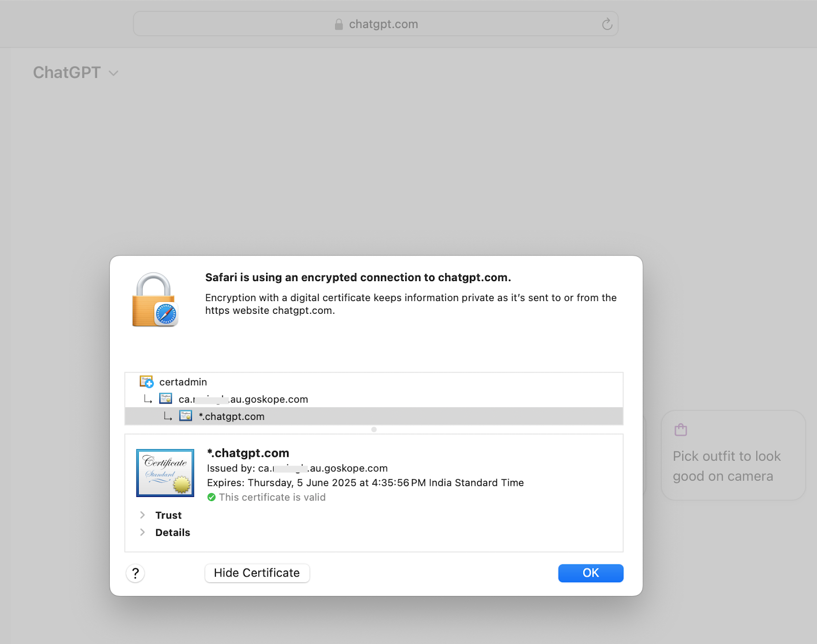Screen dimensions: 817x644
Task: Open help with the question mark button
Action: tap(135, 573)
